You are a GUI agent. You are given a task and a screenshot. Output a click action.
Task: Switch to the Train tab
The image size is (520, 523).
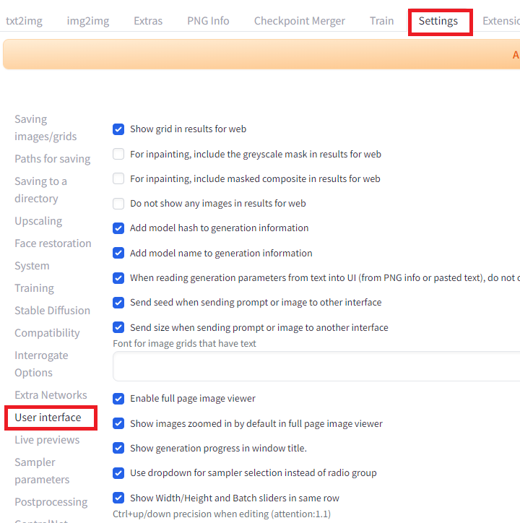point(381,21)
